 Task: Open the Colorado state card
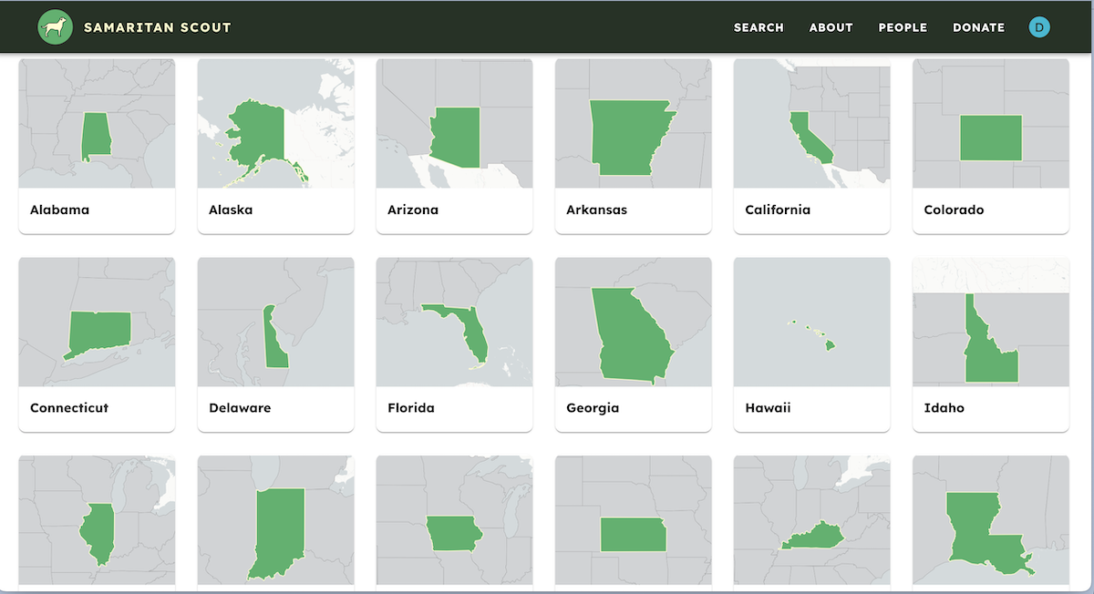tap(990, 146)
